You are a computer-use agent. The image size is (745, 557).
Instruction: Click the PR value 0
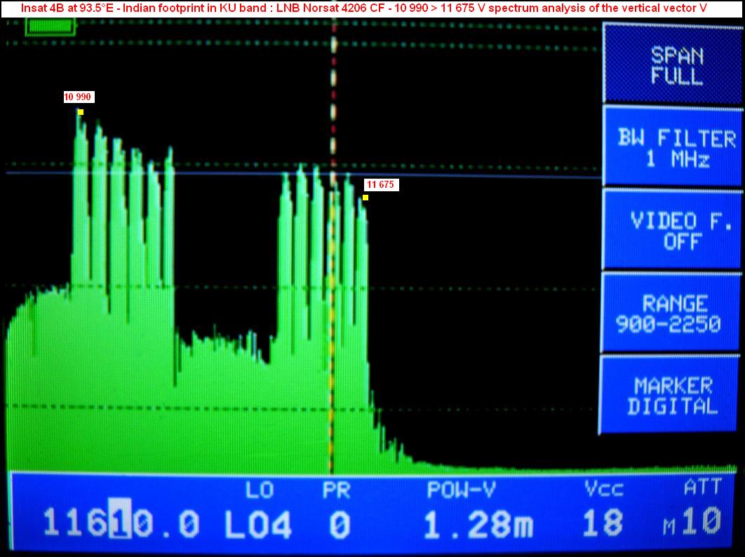coord(339,523)
